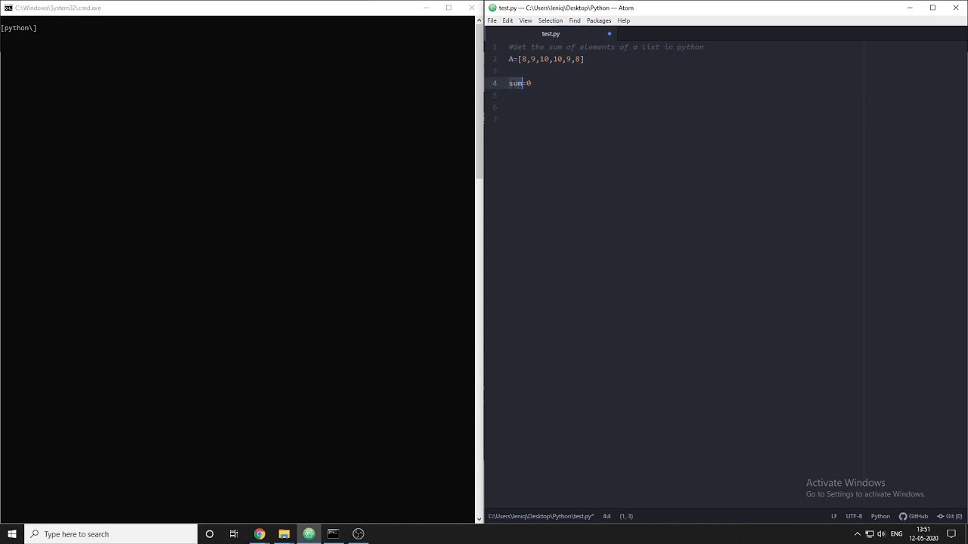
Task: Click the cmd.exe window title icon
Action: (8, 8)
